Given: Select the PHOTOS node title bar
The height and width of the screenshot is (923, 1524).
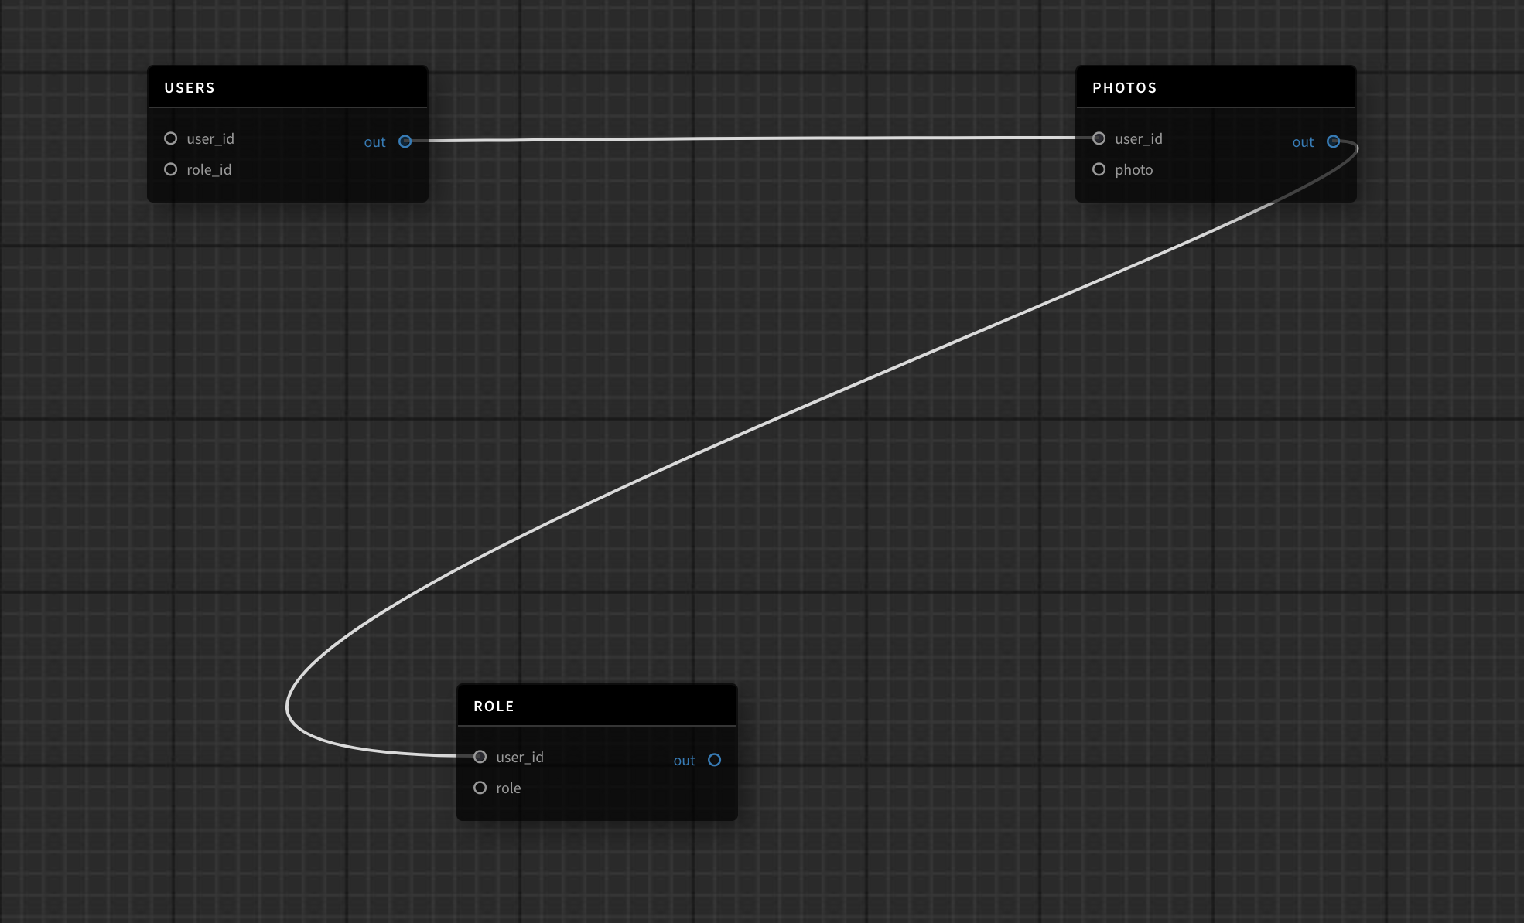Looking at the screenshot, I should (x=1215, y=87).
